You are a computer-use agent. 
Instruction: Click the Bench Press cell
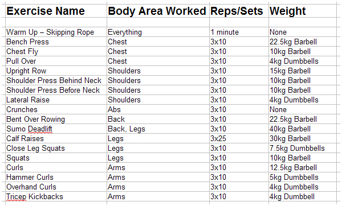pyautogui.click(x=56, y=42)
